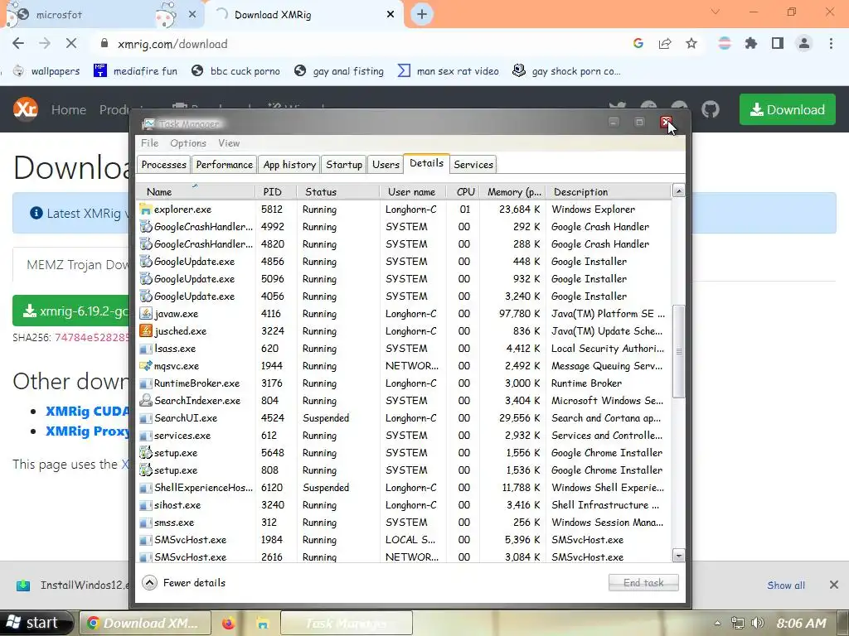
Task: Sort by the Status column header
Action: (x=338, y=192)
